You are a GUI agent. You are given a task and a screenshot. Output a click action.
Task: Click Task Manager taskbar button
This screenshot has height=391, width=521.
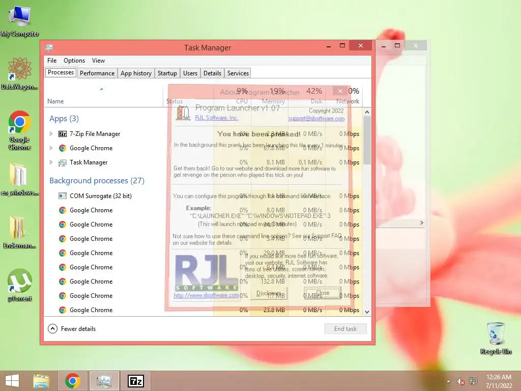104,381
